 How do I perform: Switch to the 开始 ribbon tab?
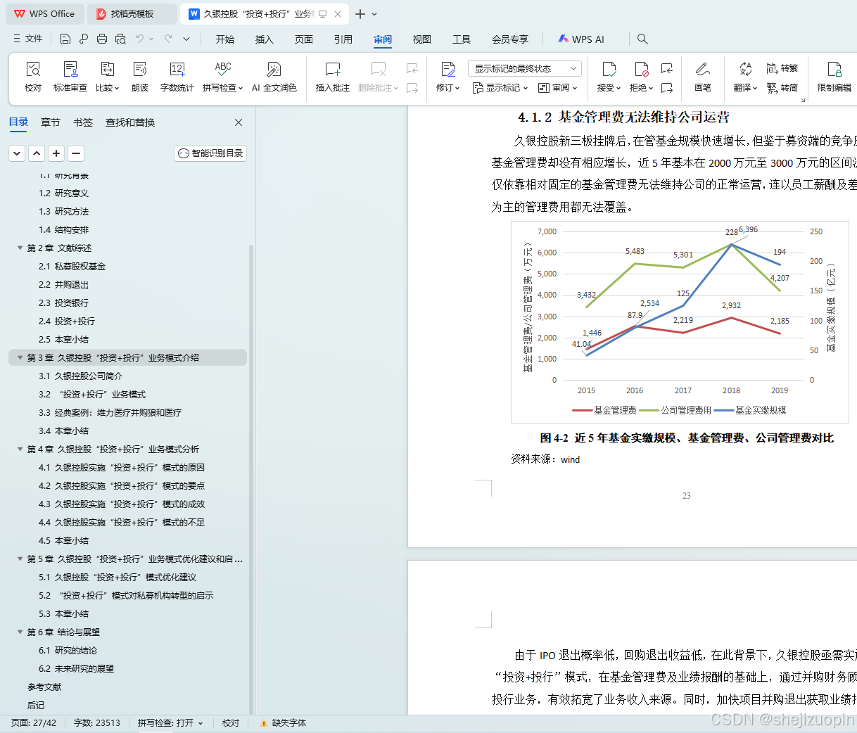point(225,39)
